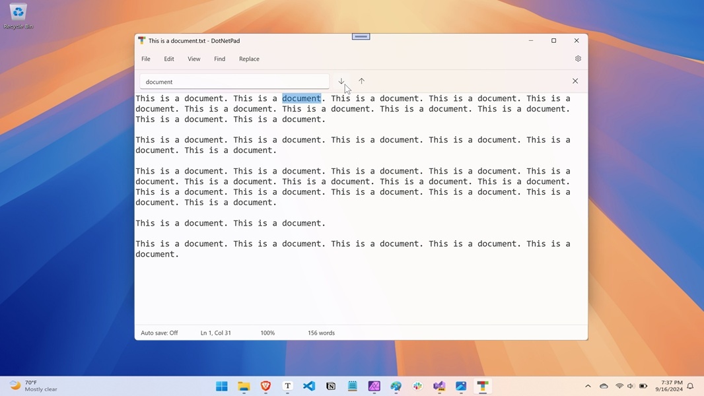Toggle the speaker volume in the system tray
This screenshot has width=704, height=396.
click(x=630, y=386)
